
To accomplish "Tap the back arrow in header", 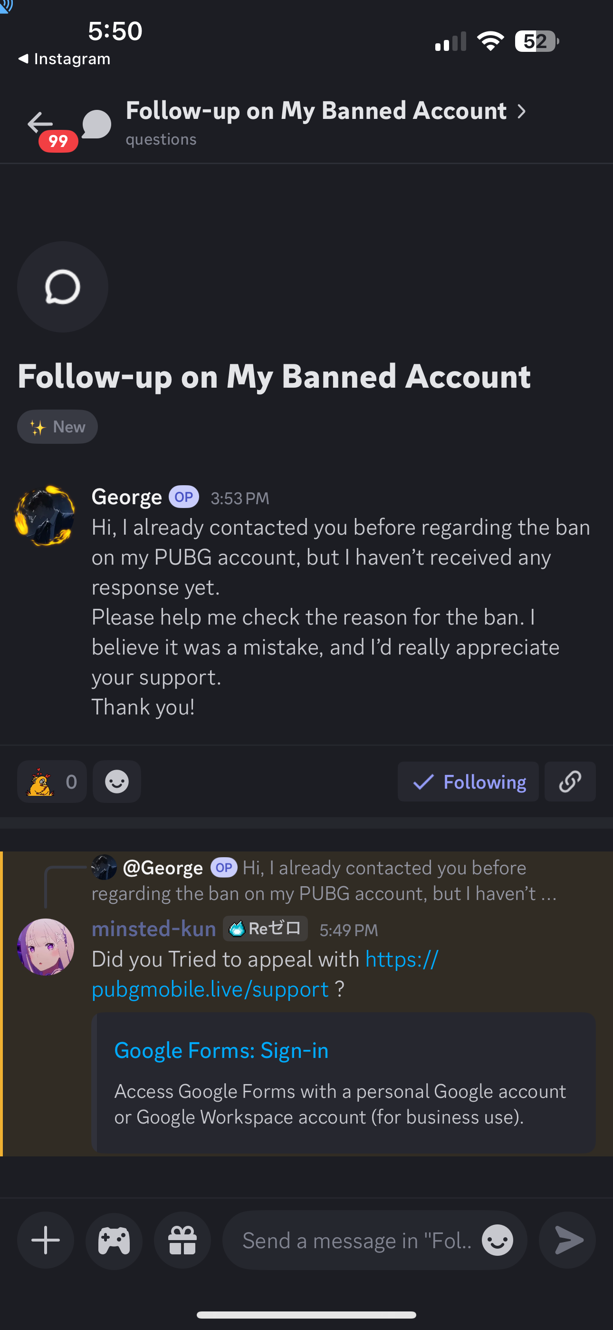I will click(x=40, y=123).
